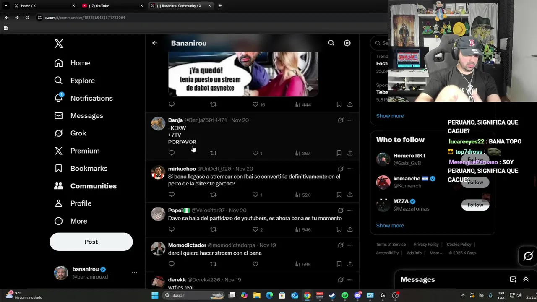Bookmark Papoi's post
The height and width of the screenshot is (302, 537).
(339, 229)
